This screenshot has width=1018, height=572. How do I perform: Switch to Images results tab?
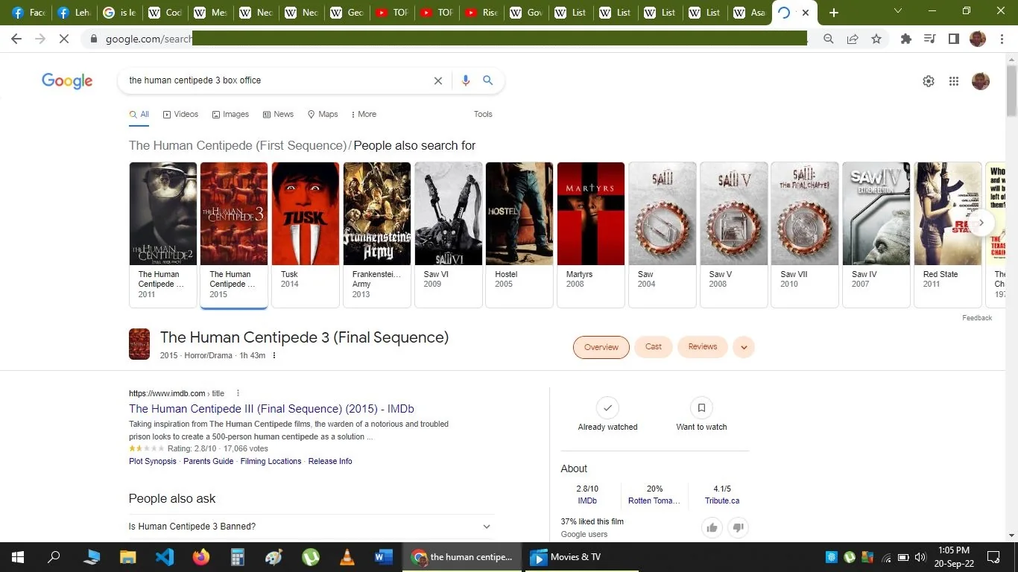[230, 115]
